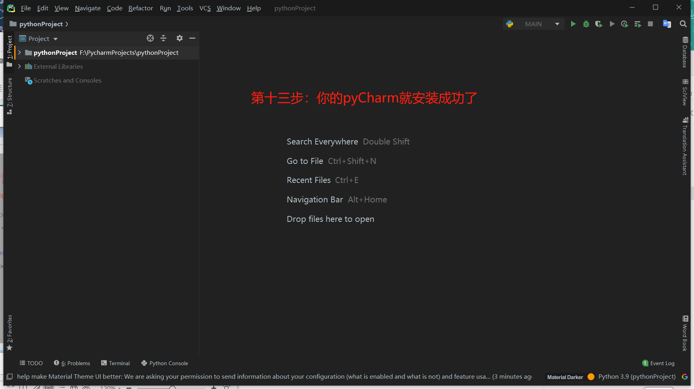This screenshot has height=389, width=694.
Task: Open Search Everywhere magnifier icon
Action: coord(683,24)
